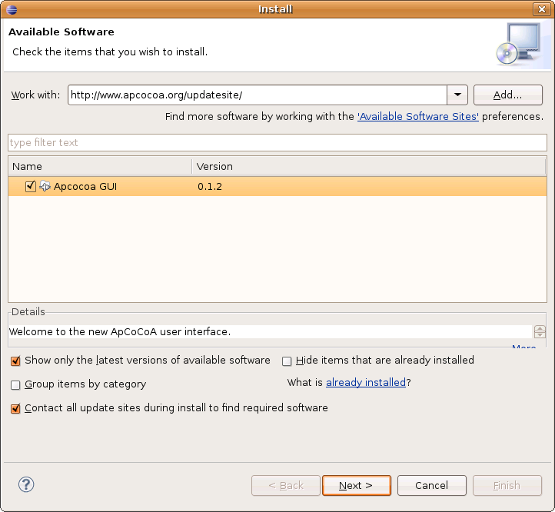Click the Details scroll stepper

click(540, 332)
